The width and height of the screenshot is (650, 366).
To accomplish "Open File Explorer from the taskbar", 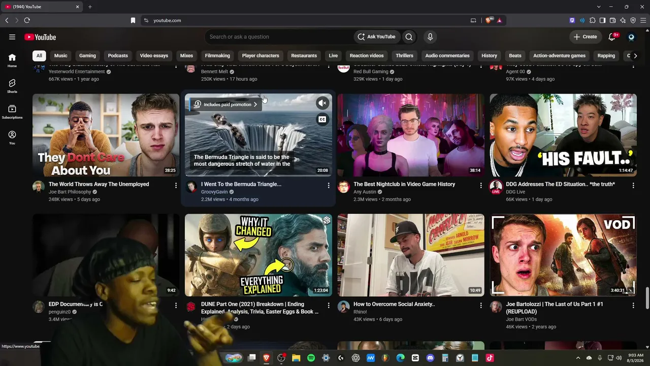I will [x=296, y=358].
